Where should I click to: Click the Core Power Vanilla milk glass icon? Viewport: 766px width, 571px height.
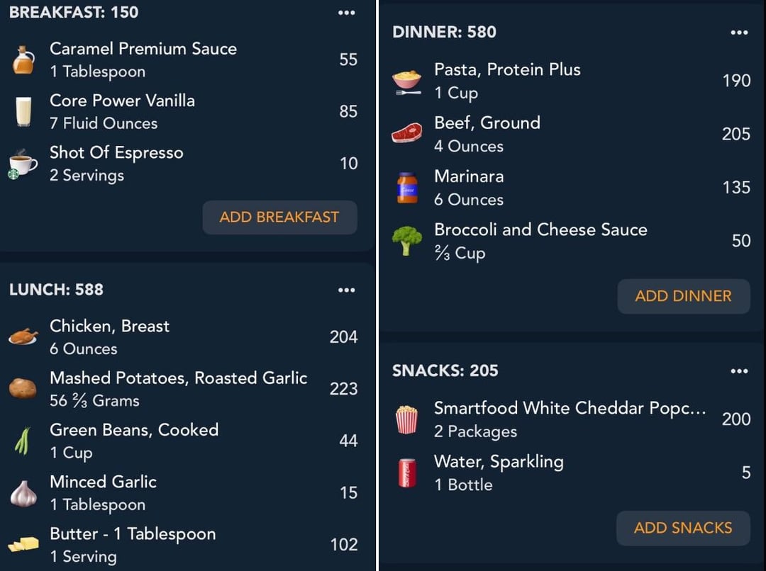coord(23,112)
